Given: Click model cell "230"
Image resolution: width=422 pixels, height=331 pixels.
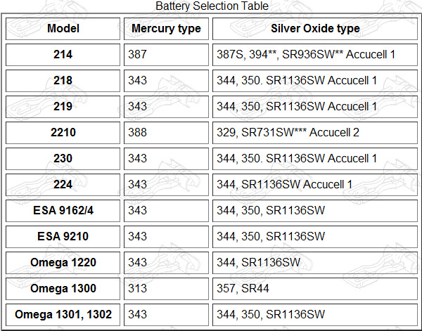Looking at the screenshot, I should click(x=63, y=159).
